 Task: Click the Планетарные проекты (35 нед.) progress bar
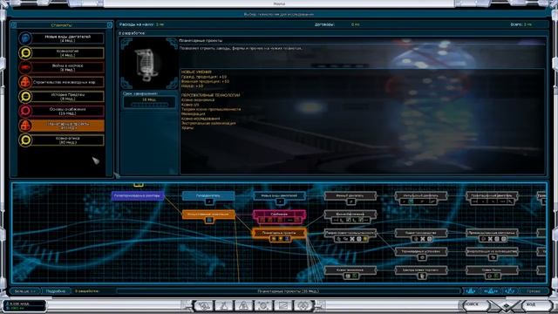(x=288, y=291)
